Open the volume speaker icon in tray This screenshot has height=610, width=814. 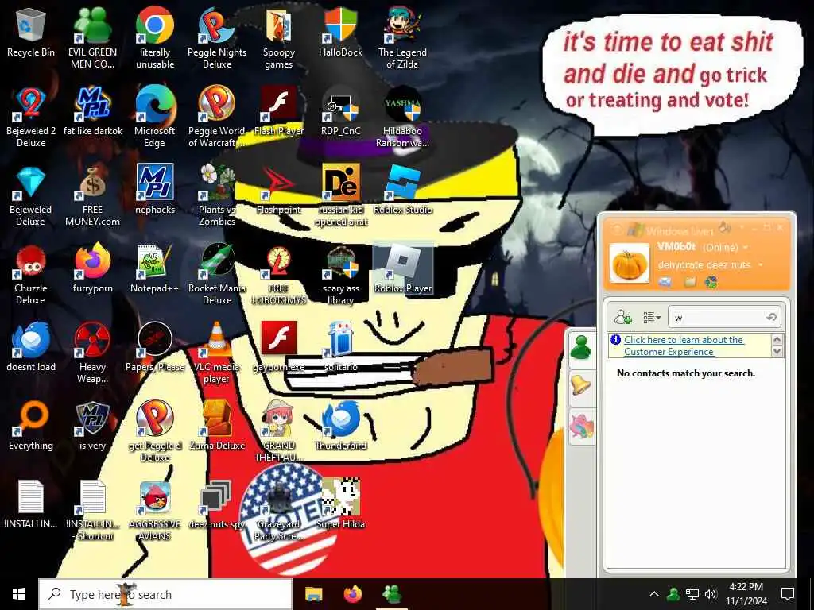[x=710, y=594]
